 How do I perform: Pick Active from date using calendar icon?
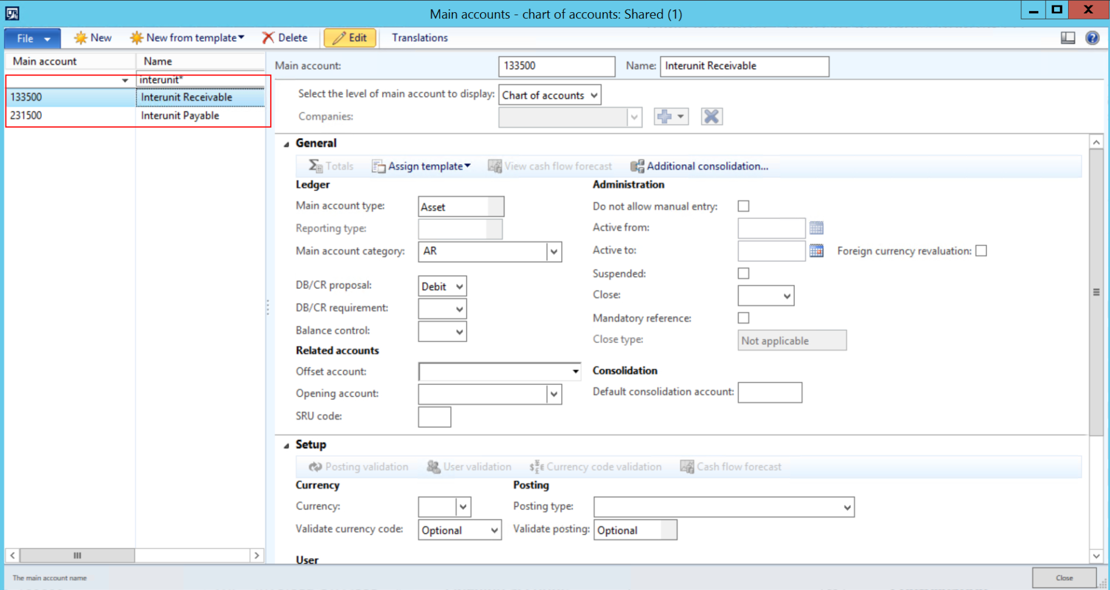[816, 227]
